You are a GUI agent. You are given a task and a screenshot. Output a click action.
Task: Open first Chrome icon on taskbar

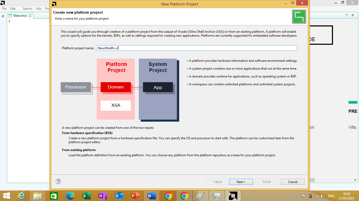tap(168, 196)
